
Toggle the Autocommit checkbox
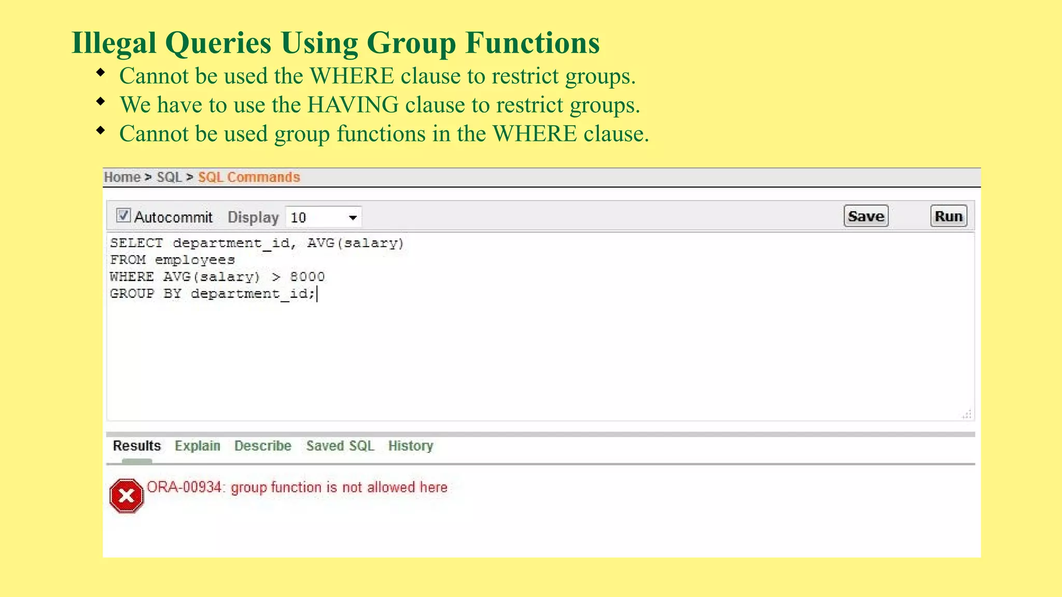pos(123,216)
